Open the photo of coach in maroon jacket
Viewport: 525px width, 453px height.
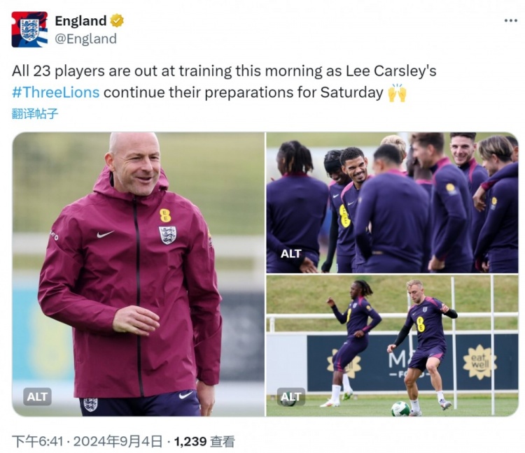[x=139, y=274]
